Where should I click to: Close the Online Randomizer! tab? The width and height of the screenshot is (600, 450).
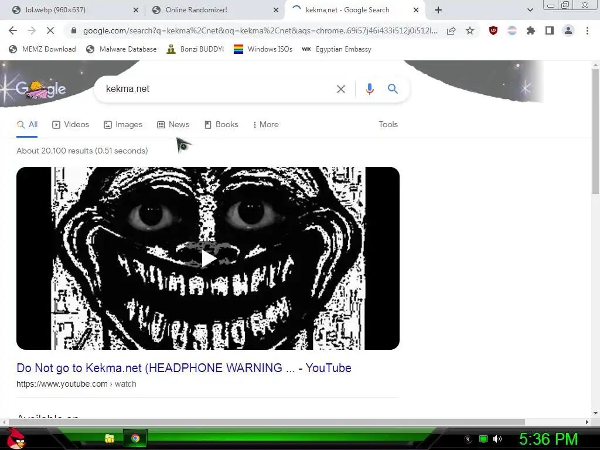[x=276, y=11]
